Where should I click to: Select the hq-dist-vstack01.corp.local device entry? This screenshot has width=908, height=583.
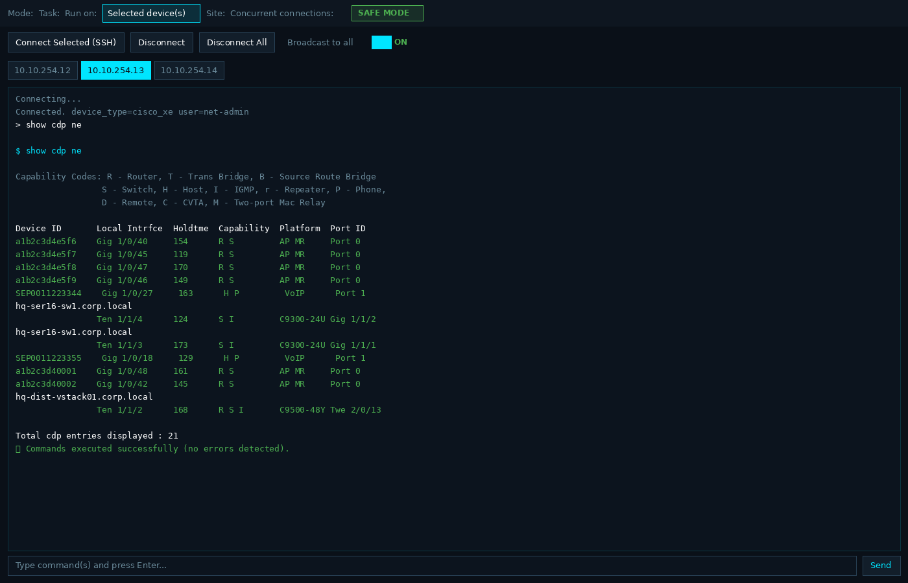[83, 396]
